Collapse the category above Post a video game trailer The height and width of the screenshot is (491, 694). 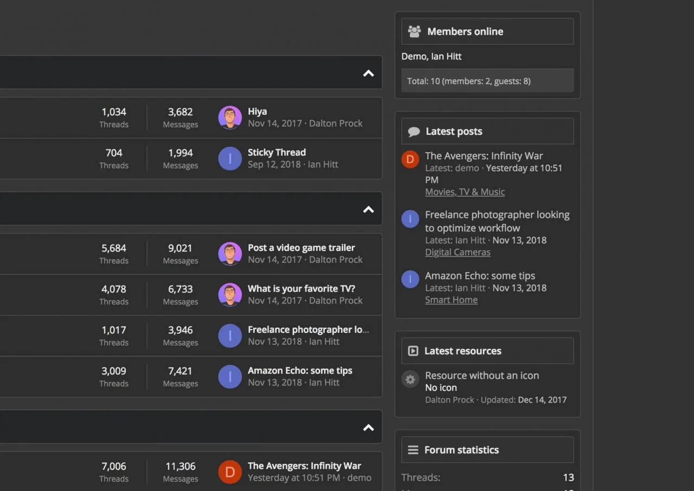369,209
